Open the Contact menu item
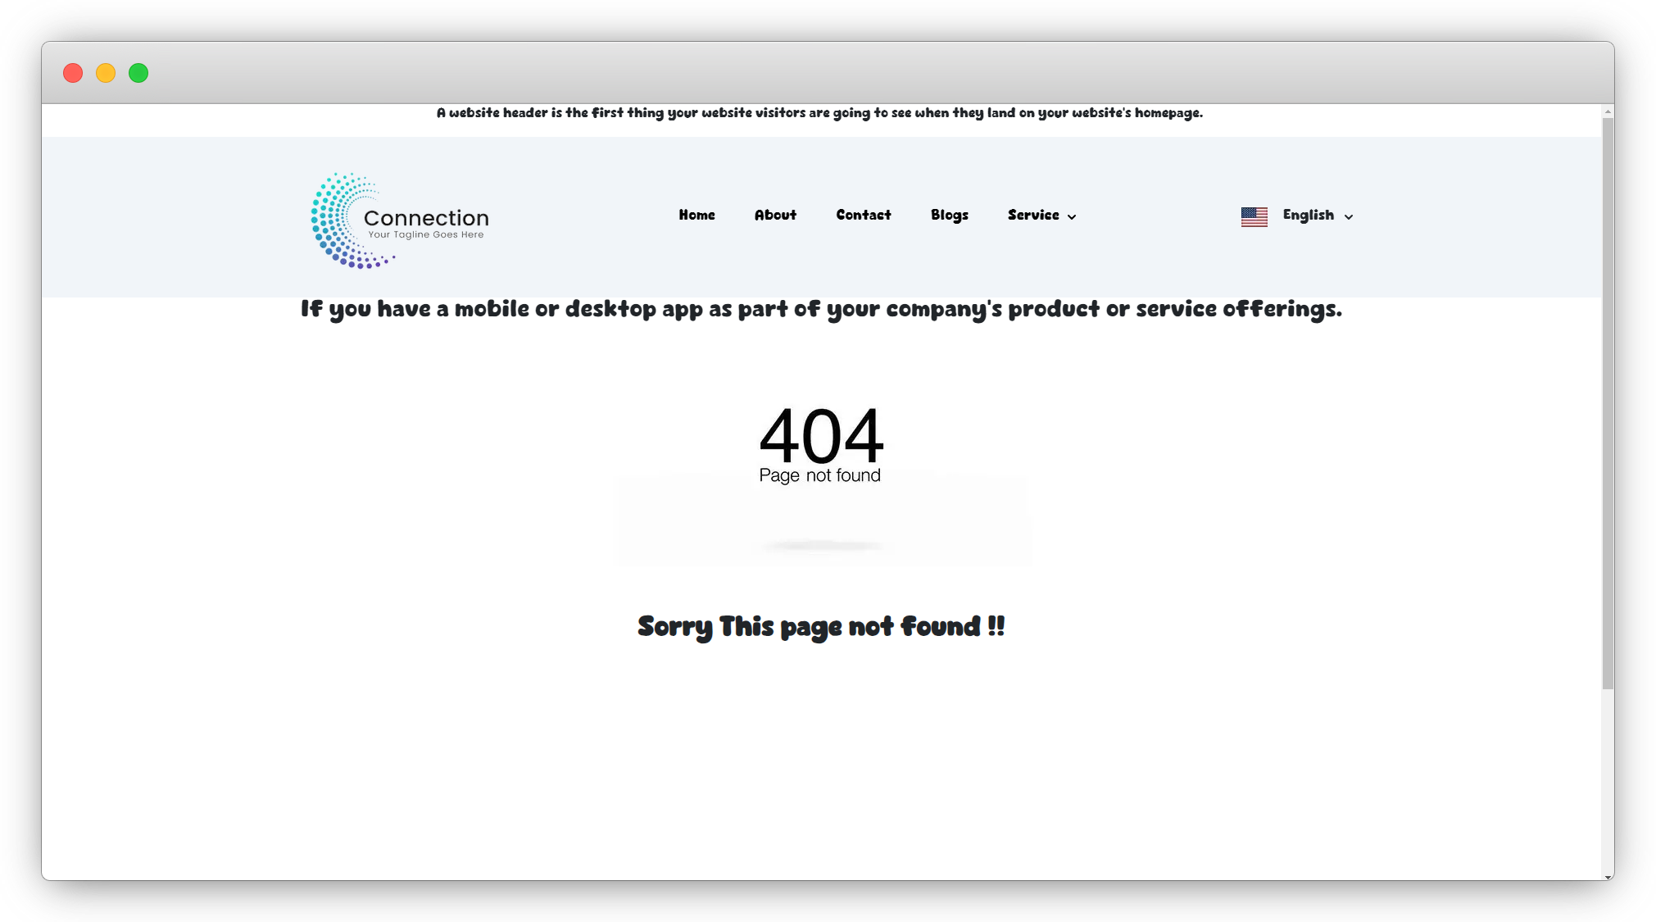This screenshot has width=1656, height=922. pyautogui.click(x=863, y=215)
